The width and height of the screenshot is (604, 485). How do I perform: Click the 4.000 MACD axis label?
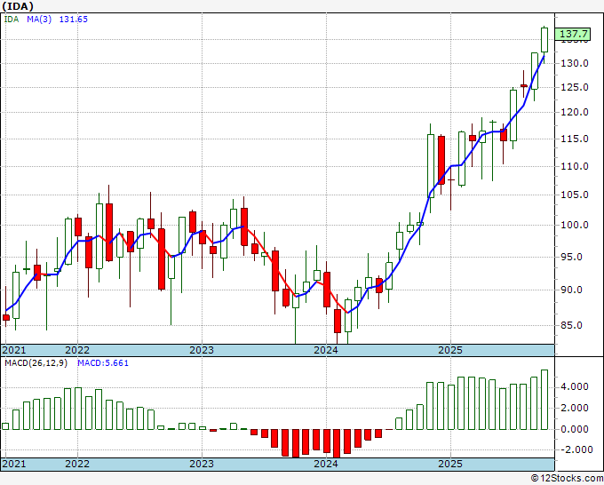tap(576, 386)
